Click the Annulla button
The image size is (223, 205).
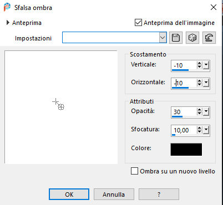pos(114,194)
